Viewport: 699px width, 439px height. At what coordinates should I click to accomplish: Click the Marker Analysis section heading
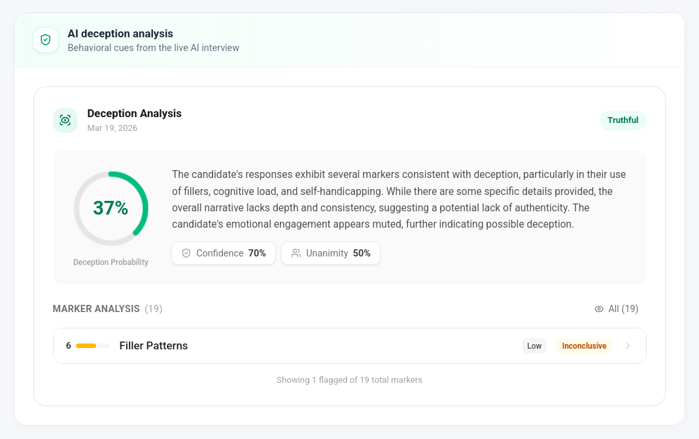96,309
